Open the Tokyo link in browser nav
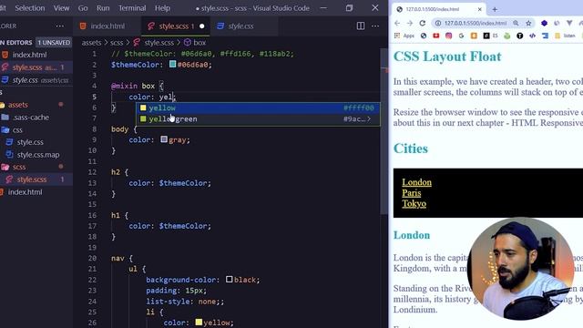This screenshot has height=328, width=583. pos(414,204)
